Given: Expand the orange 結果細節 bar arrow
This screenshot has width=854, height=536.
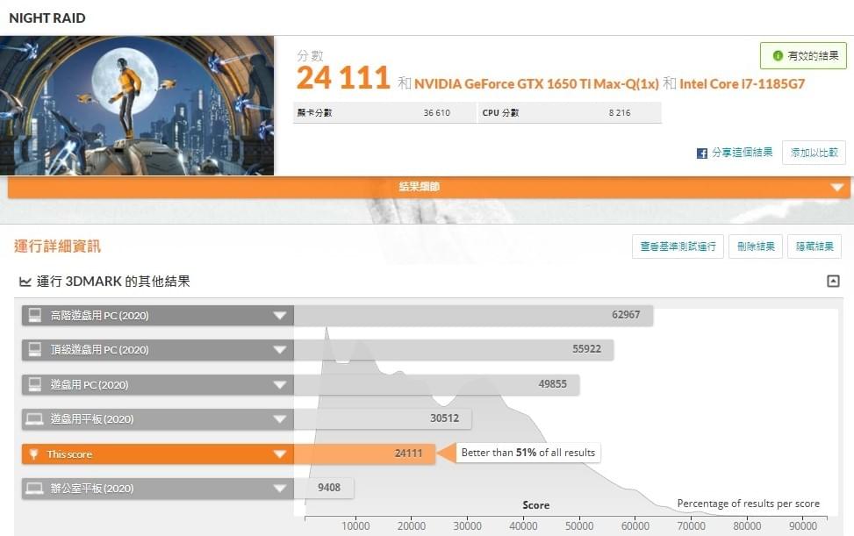Looking at the screenshot, I should pos(837,188).
